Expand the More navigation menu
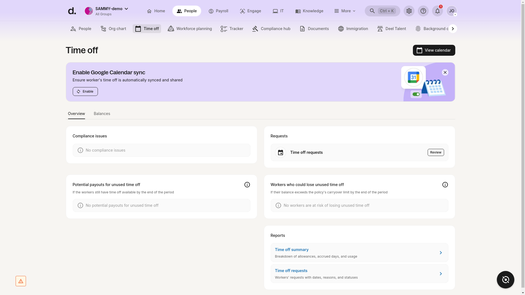The height and width of the screenshot is (295, 525). [x=345, y=11]
